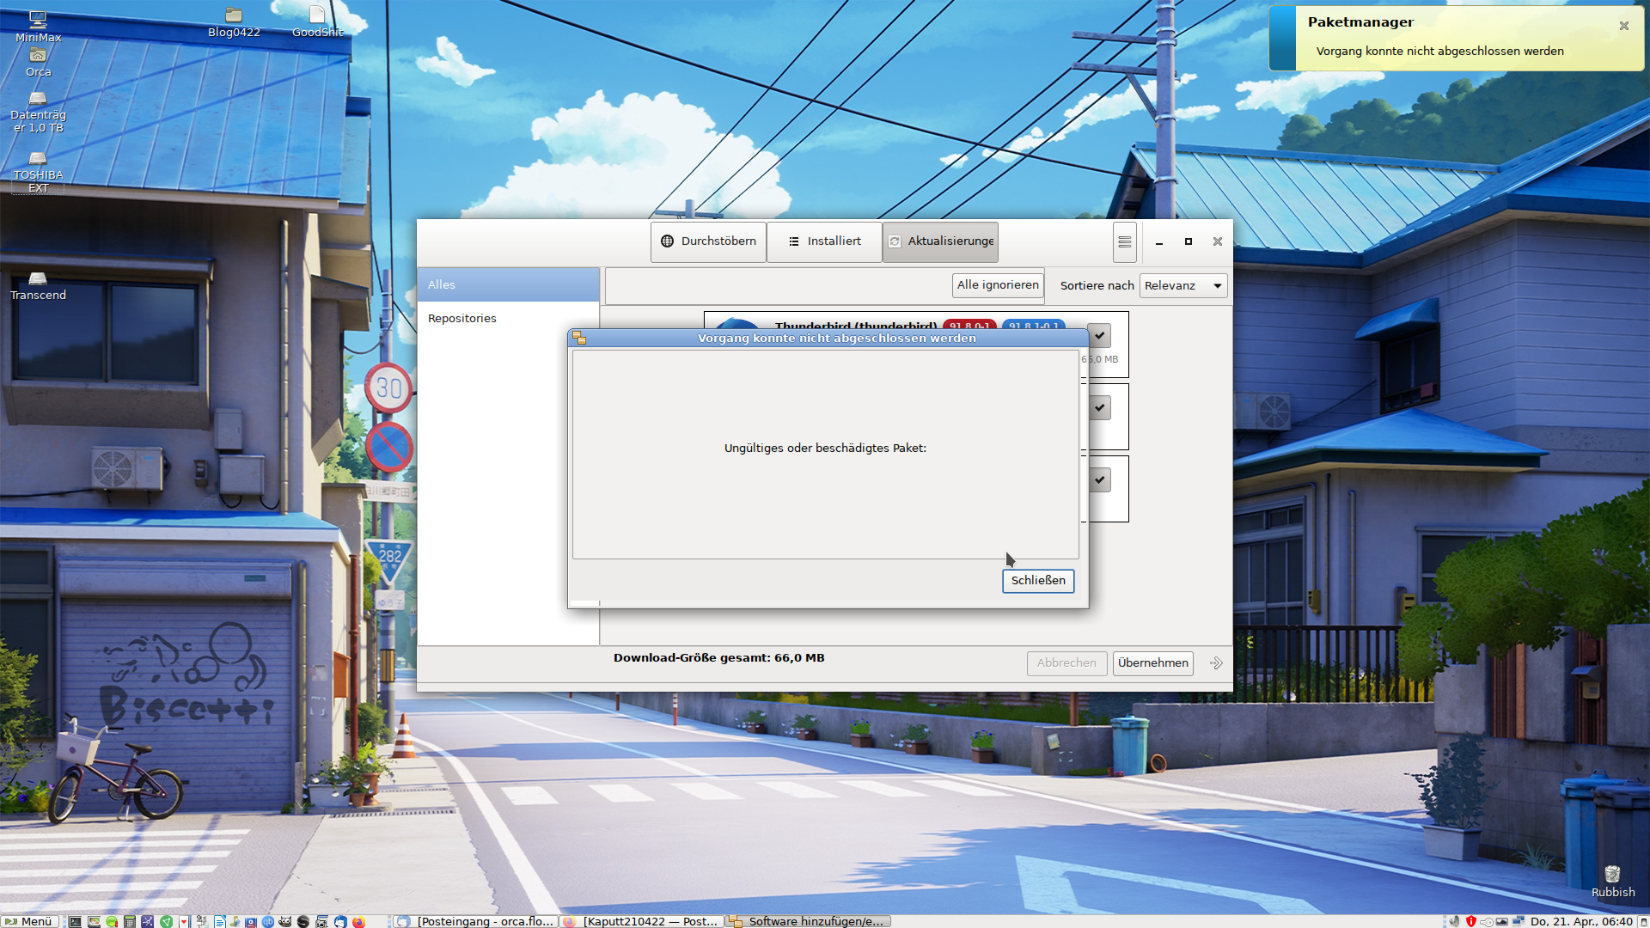Open the network connections tray icon
The image size is (1650, 928).
point(1519,921)
